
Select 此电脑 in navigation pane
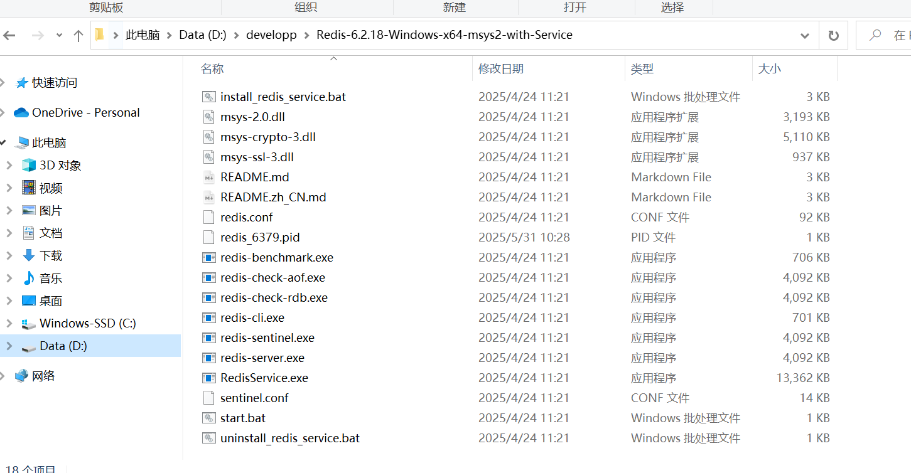click(x=49, y=142)
